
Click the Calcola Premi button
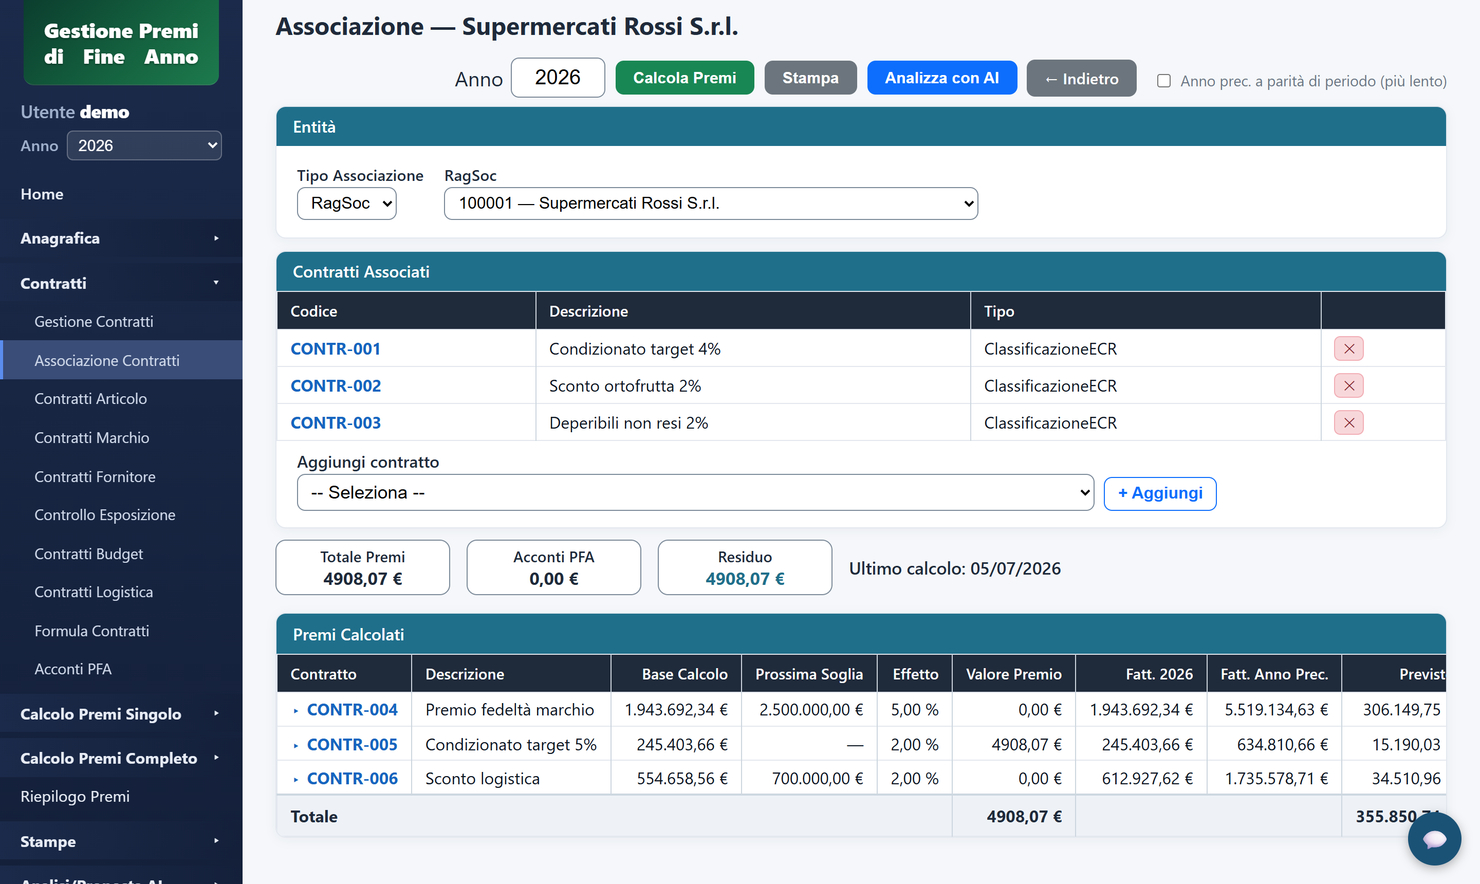pyautogui.click(x=684, y=78)
